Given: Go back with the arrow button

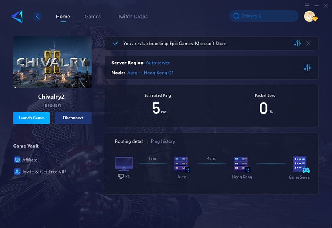Looking at the screenshot, I should (37, 16).
